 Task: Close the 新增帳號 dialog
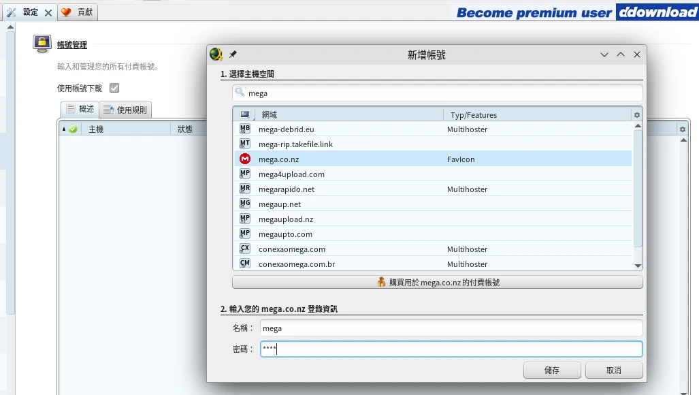tap(637, 54)
